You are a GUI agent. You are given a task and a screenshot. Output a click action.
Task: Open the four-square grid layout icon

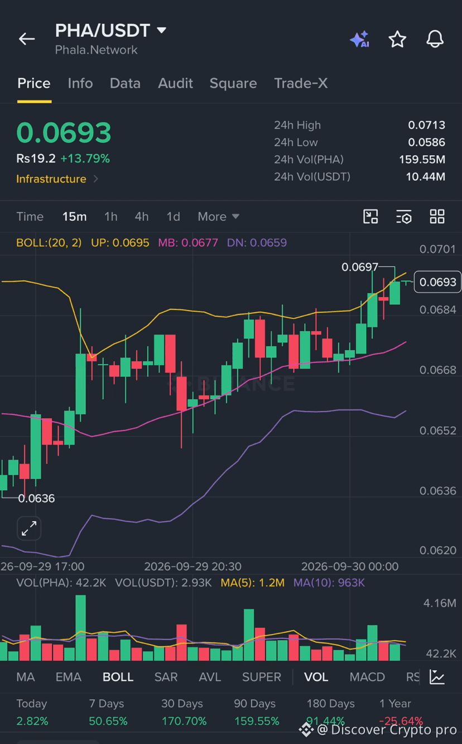(x=437, y=217)
